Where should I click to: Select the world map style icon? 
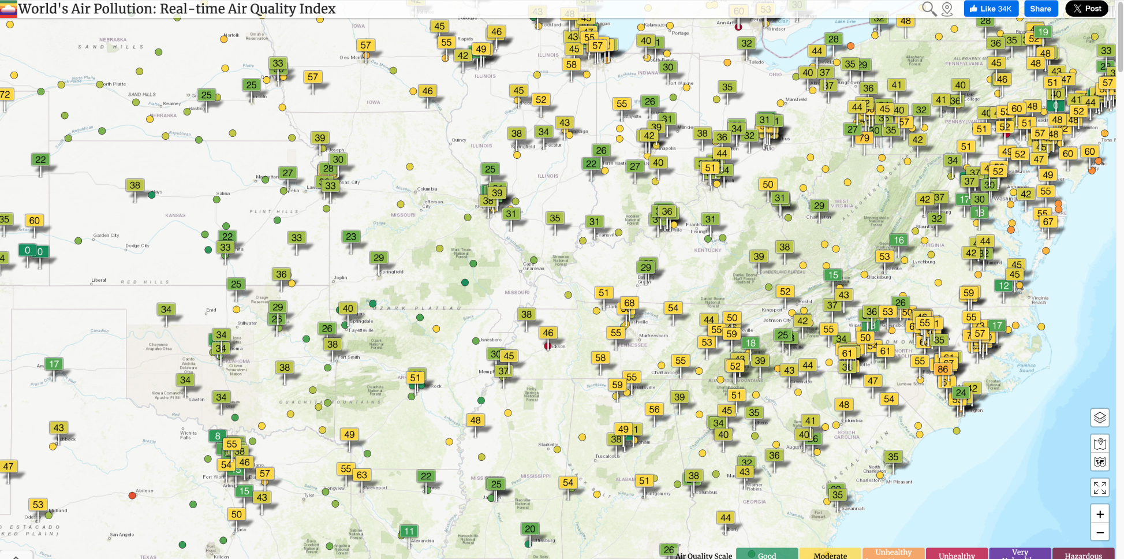pyautogui.click(x=1100, y=461)
